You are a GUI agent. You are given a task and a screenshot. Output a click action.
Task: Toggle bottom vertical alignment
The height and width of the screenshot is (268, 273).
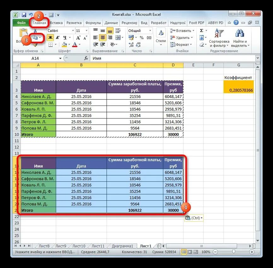click(x=110, y=31)
